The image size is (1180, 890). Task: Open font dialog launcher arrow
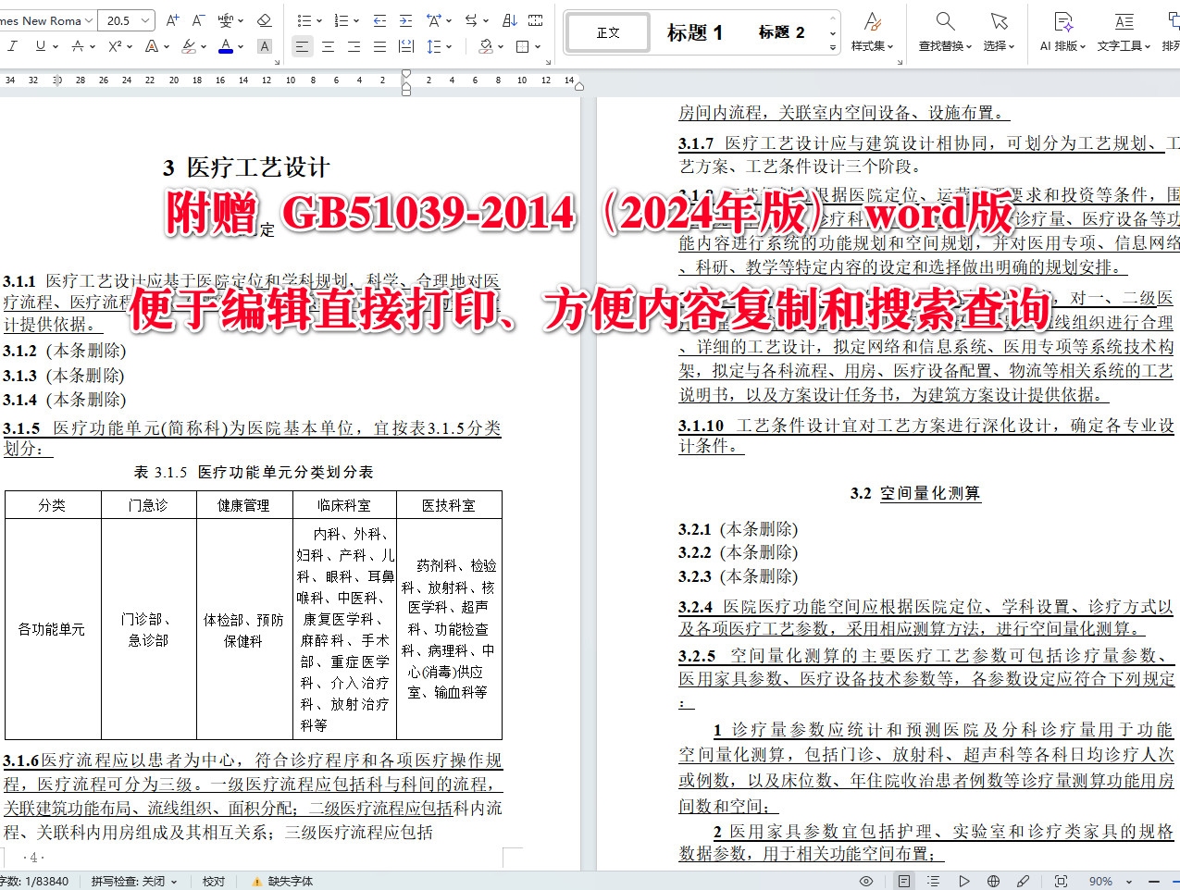coord(276,63)
